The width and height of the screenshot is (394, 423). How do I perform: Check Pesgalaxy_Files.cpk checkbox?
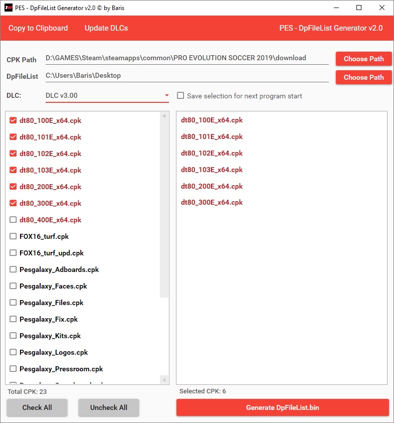coord(13,303)
